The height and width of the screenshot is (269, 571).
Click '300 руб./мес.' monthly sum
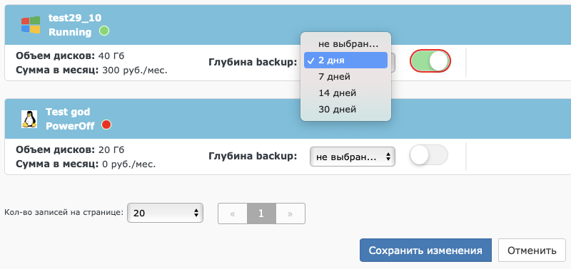[135, 70]
